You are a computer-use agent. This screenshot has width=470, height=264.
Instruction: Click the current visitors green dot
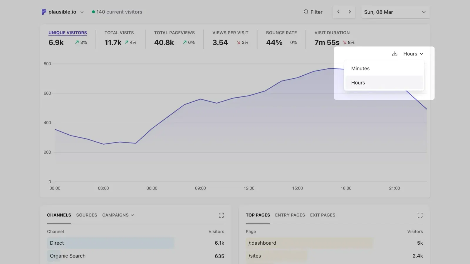(93, 12)
